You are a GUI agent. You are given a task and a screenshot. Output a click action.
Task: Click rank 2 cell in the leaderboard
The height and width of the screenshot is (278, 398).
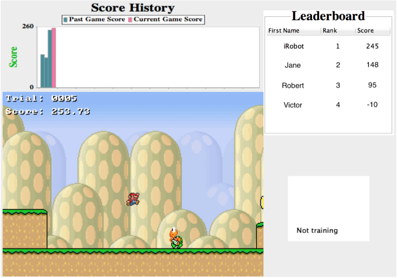(x=338, y=65)
